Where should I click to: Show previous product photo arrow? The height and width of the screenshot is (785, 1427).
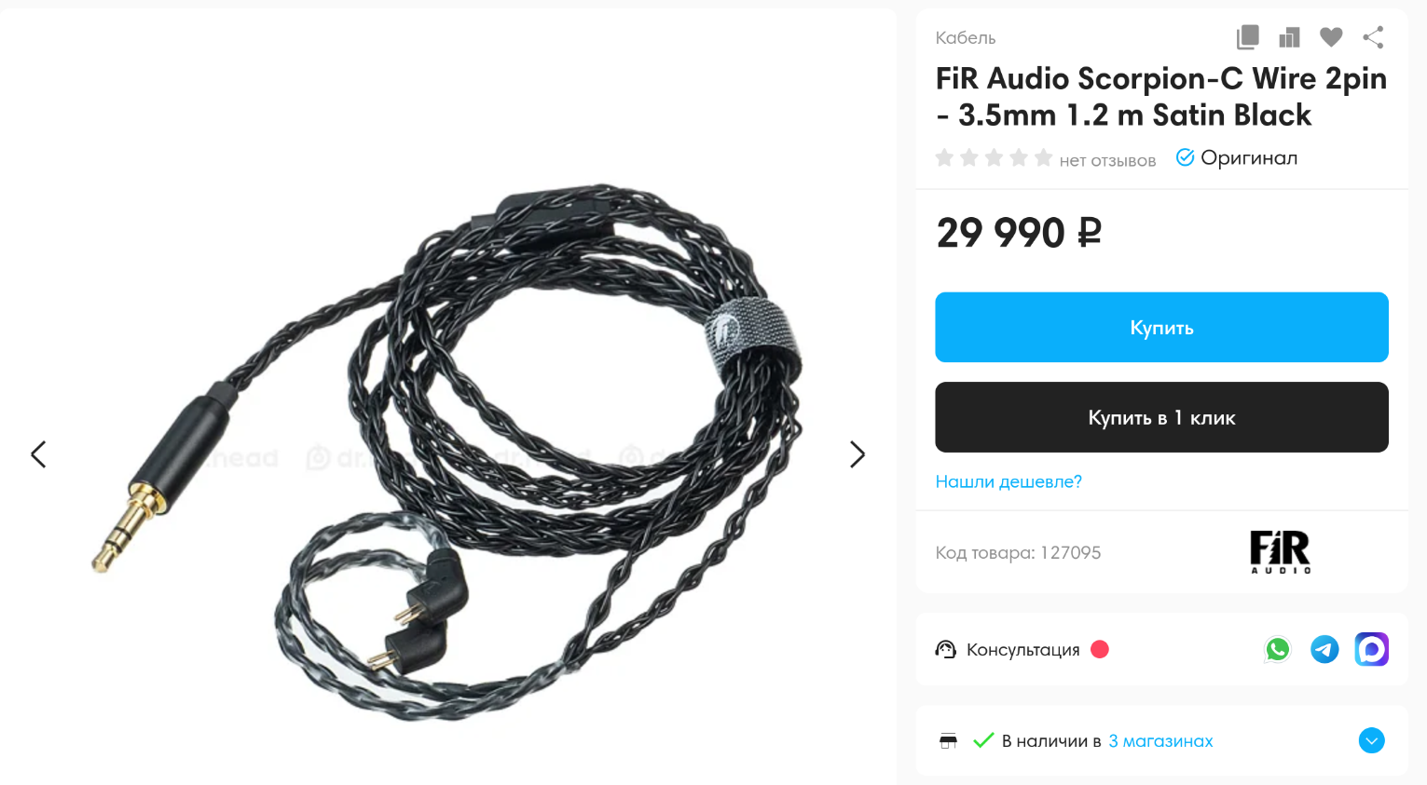(x=38, y=454)
